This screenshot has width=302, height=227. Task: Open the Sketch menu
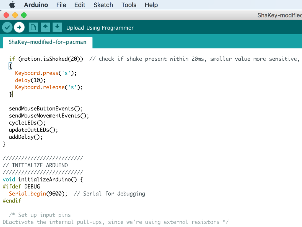click(103, 5)
